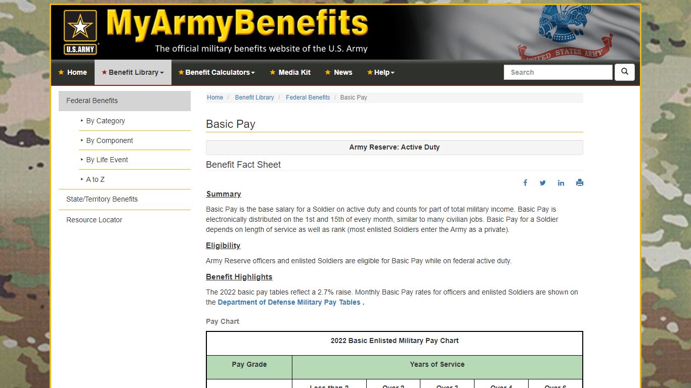The height and width of the screenshot is (388, 691).
Task: Expand the Benefit Calculators dropdown menu
Action: [x=217, y=72]
